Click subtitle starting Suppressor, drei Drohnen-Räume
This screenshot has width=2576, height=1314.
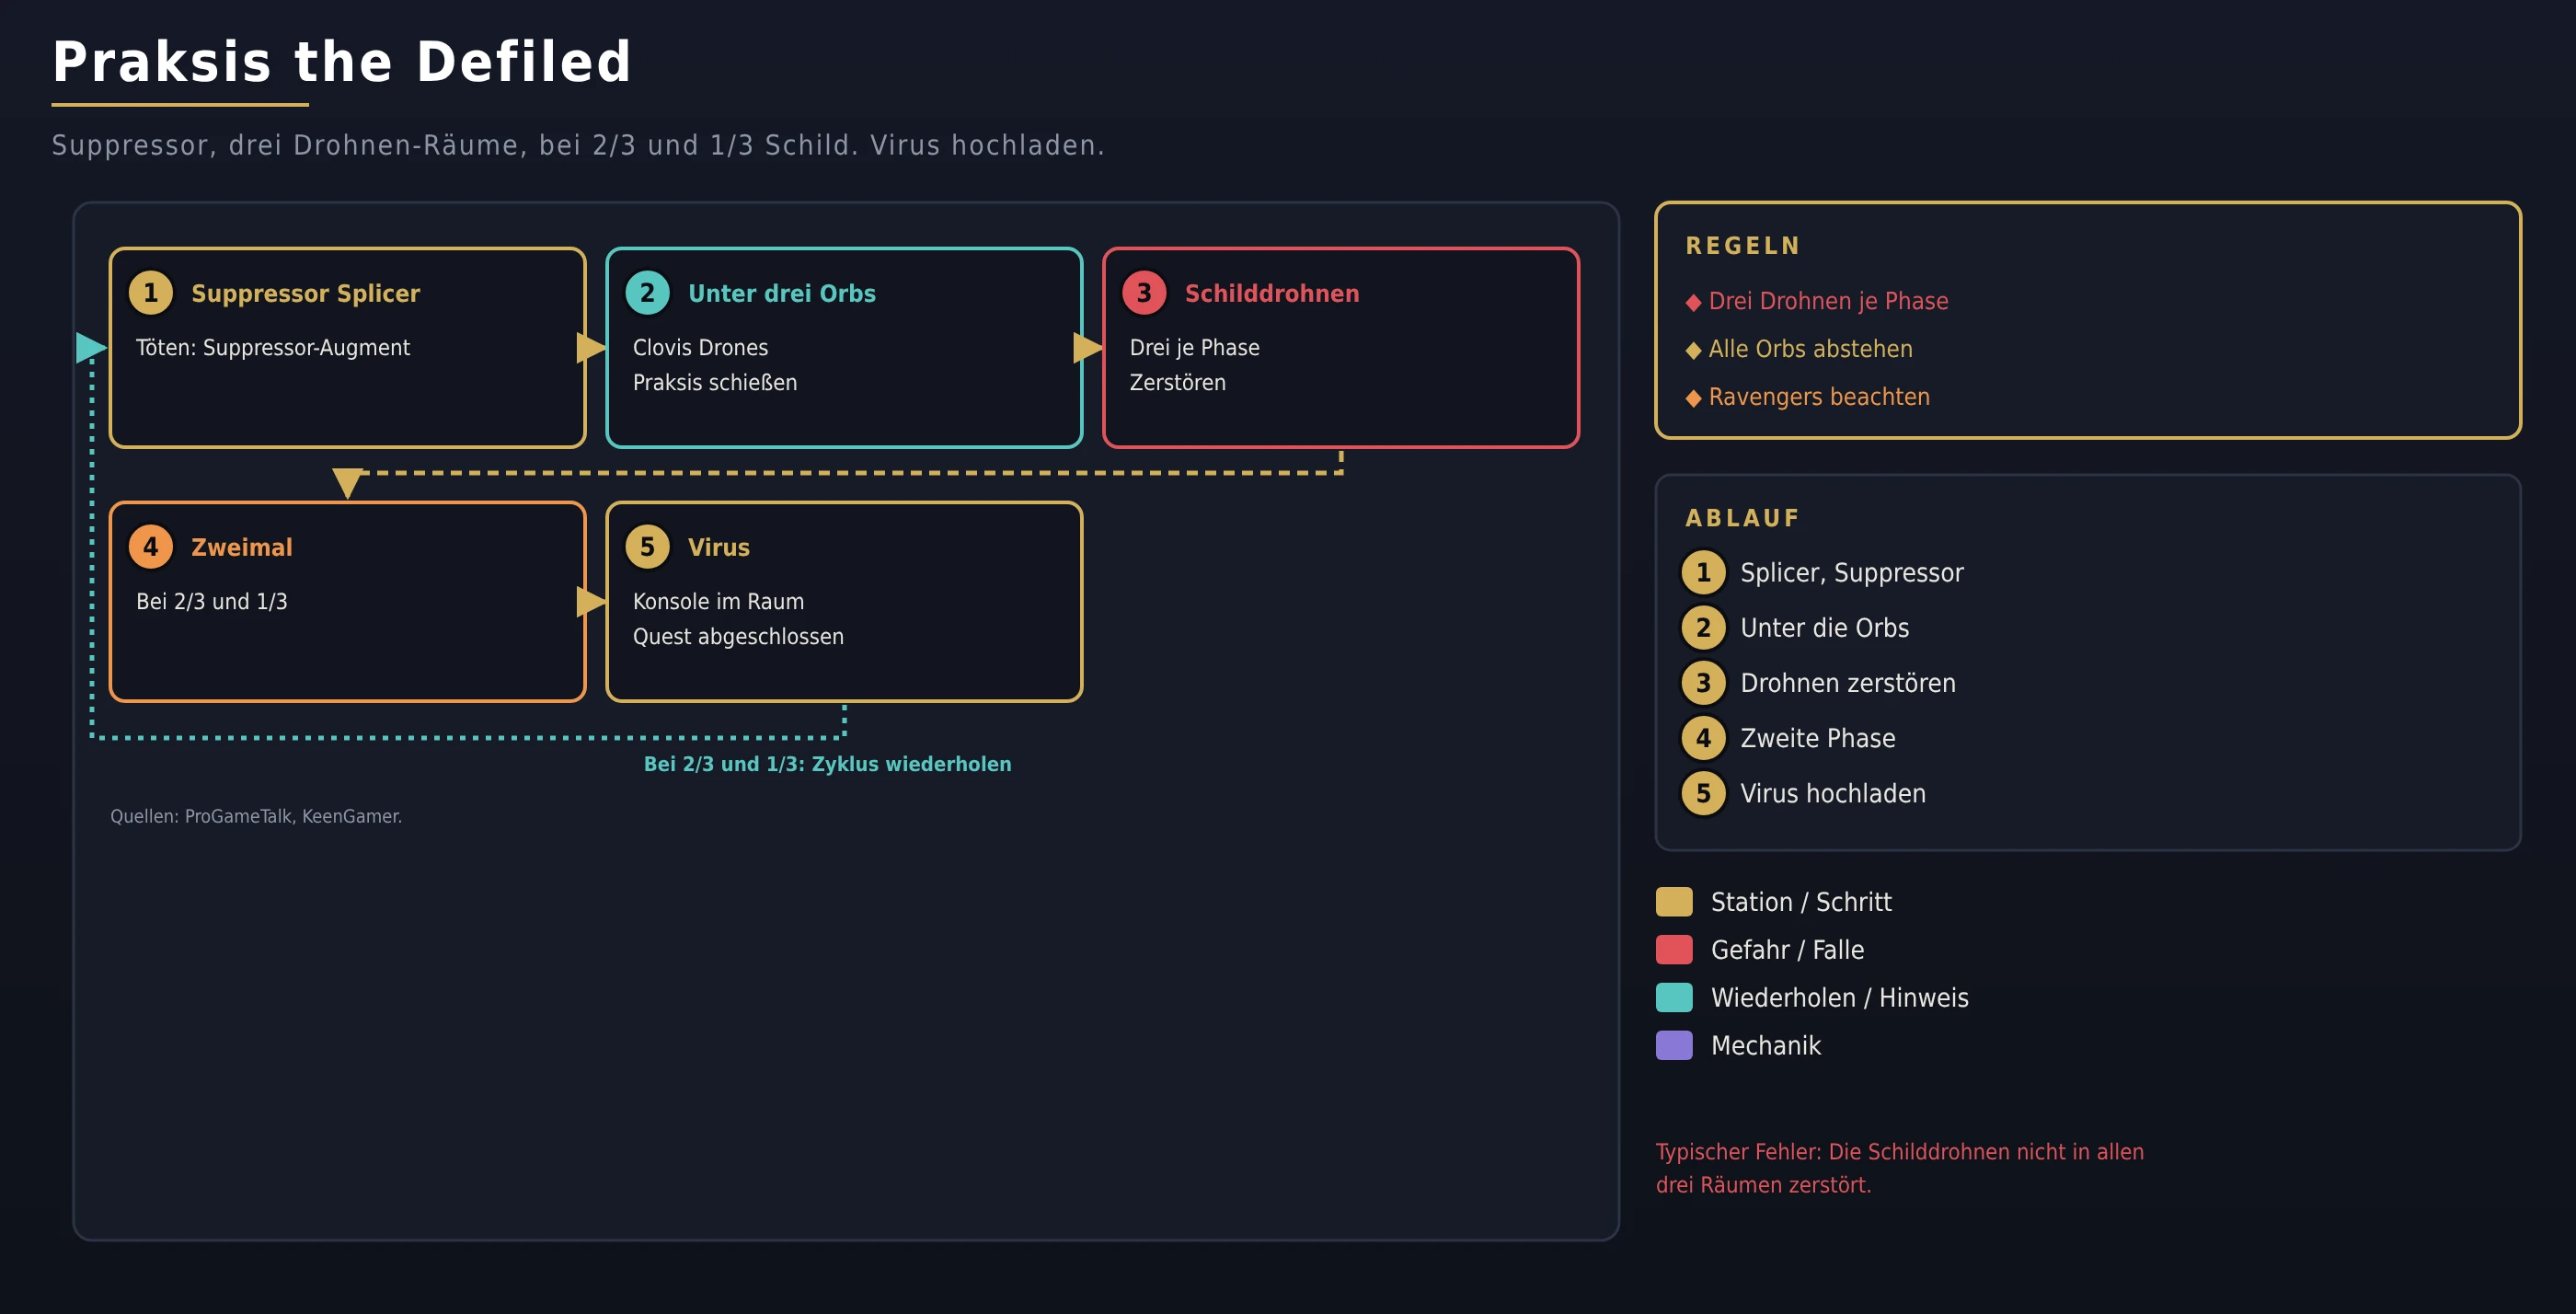[x=578, y=145]
